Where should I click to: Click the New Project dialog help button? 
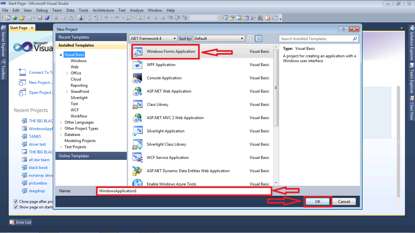[x=343, y=29]
